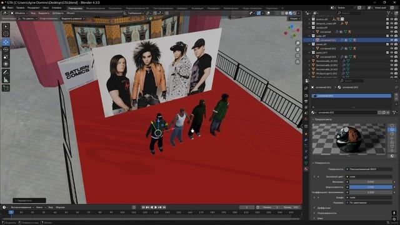Screen dimensions: 400x225
Task: Toggle camera view icon in viewport
Action: [x=297, y=56]
